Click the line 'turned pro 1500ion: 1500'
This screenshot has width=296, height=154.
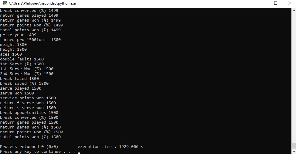[30, 40]
